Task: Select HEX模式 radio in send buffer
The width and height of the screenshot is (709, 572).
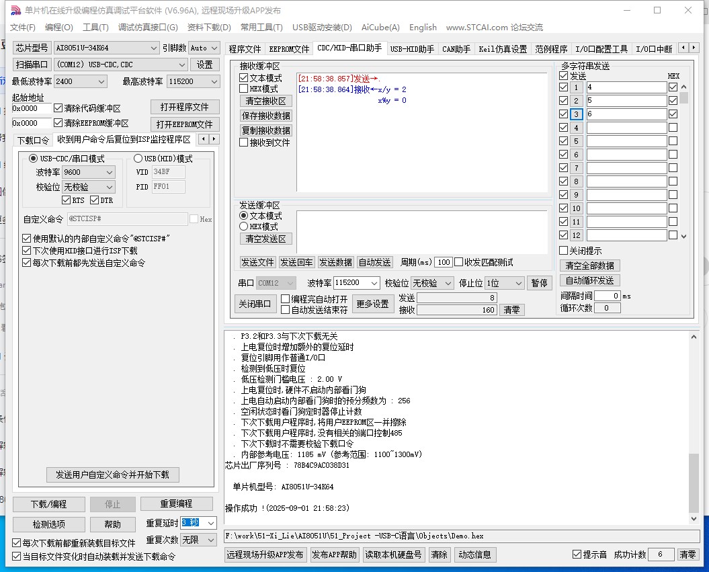Action: (x=244, y=226)
